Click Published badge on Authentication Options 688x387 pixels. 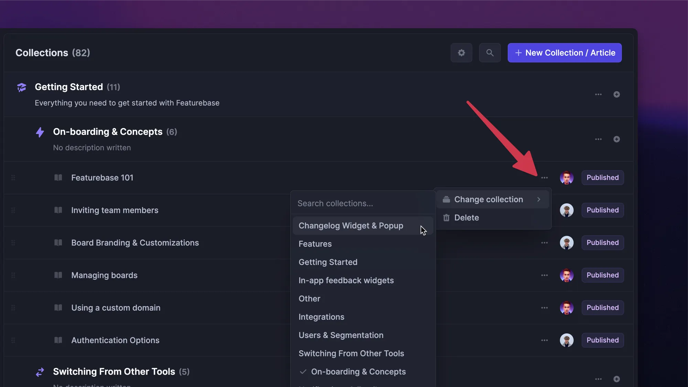pos(602,340)
